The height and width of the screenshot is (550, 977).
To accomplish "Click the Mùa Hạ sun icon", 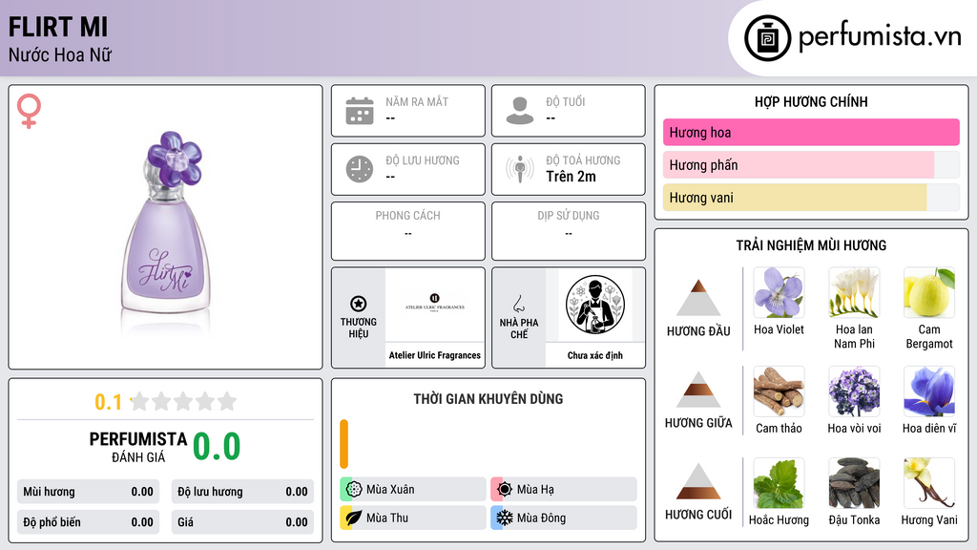I will (505, 489).
